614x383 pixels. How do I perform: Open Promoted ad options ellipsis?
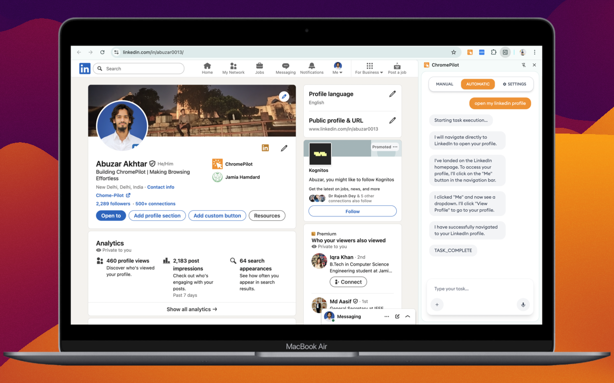(x=395, y=147)
